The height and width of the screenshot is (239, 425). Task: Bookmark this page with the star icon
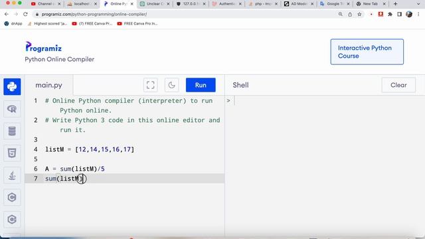click(x=359, y=14)
